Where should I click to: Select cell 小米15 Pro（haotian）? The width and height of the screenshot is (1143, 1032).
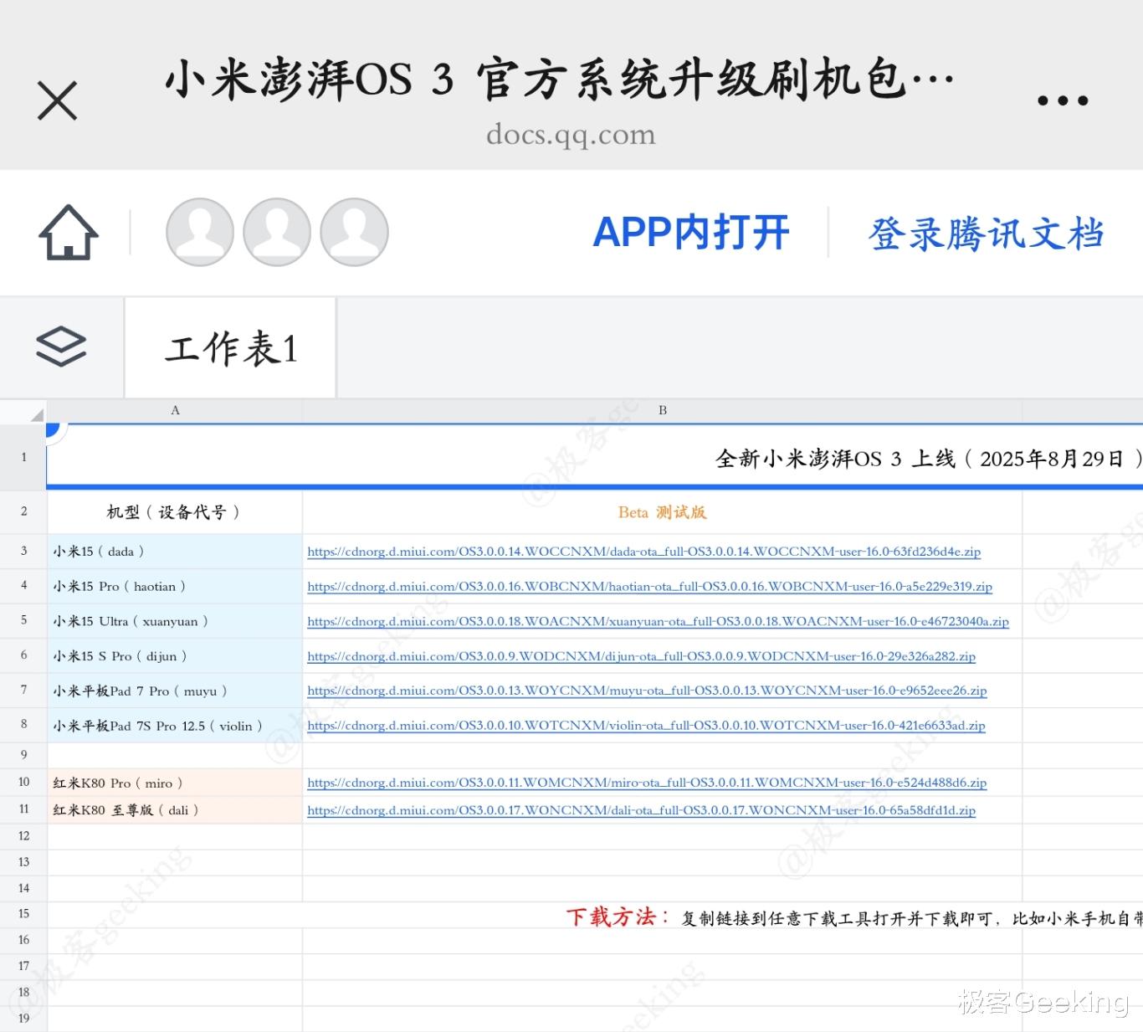click(x=175, y=587)
